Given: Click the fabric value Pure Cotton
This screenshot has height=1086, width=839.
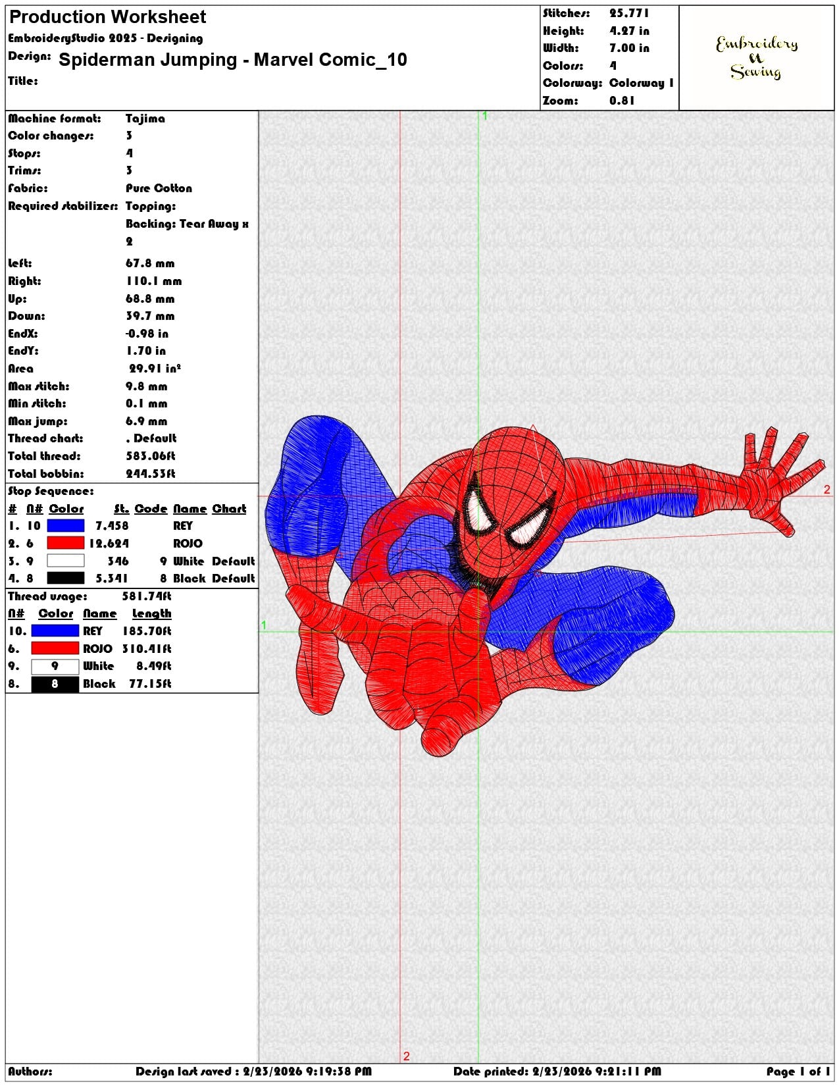Looking at the screenshot, I should click(x=159, y=188).
